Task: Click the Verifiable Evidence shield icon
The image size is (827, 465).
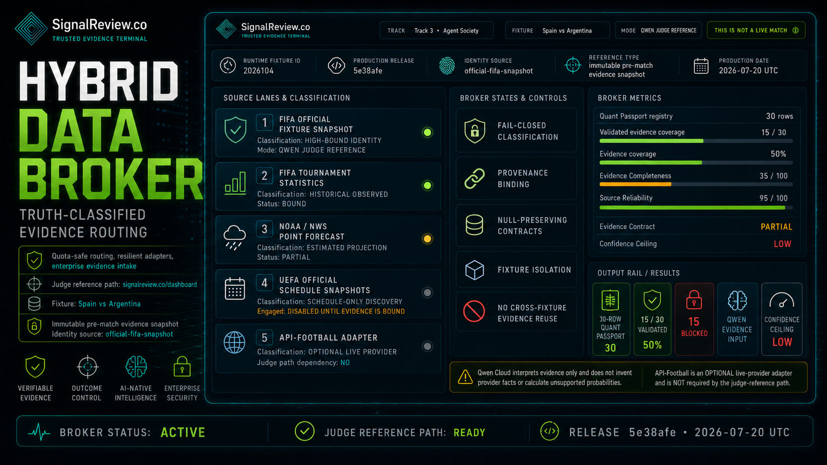Action: pyautogui.click(x=35, y=367)
